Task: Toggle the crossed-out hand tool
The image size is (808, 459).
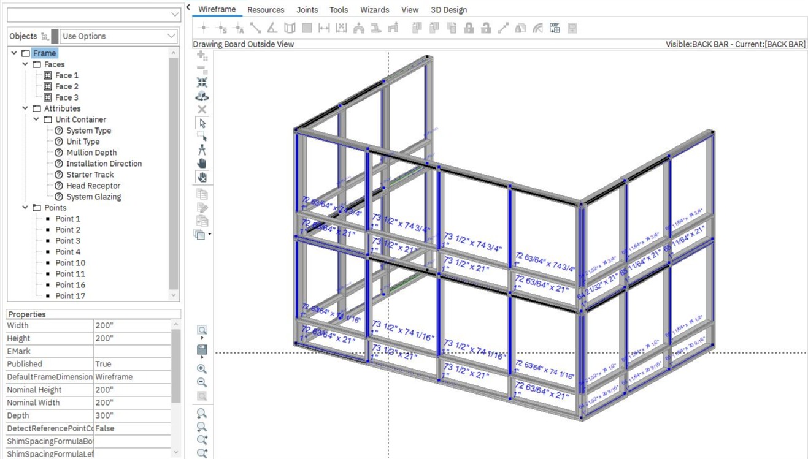Action: [x=202, y=177]
